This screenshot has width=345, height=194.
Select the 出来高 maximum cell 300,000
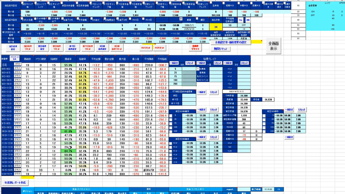click(x=216, y=15)
